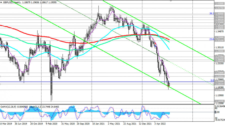Select the 1.43000 price level tag
The height and width of the screenshot is (126, 225).
(219, 4)
